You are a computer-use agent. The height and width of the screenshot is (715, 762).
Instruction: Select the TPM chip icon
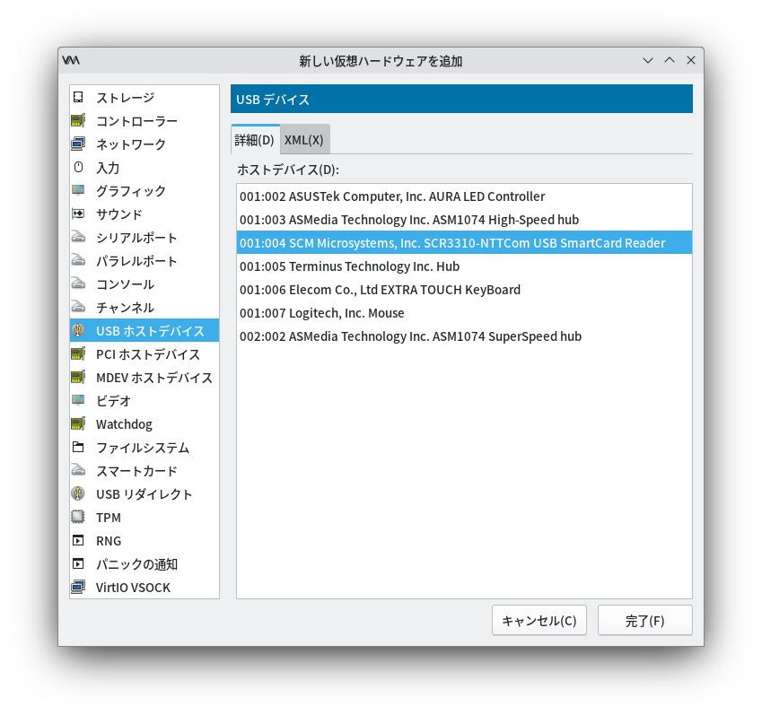(x=78, y=517)
